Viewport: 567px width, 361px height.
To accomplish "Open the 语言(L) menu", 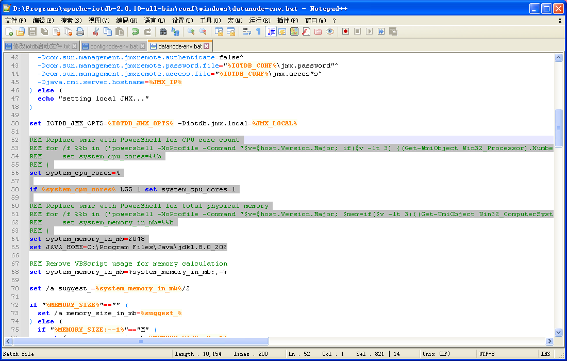I will click(155, 21).
